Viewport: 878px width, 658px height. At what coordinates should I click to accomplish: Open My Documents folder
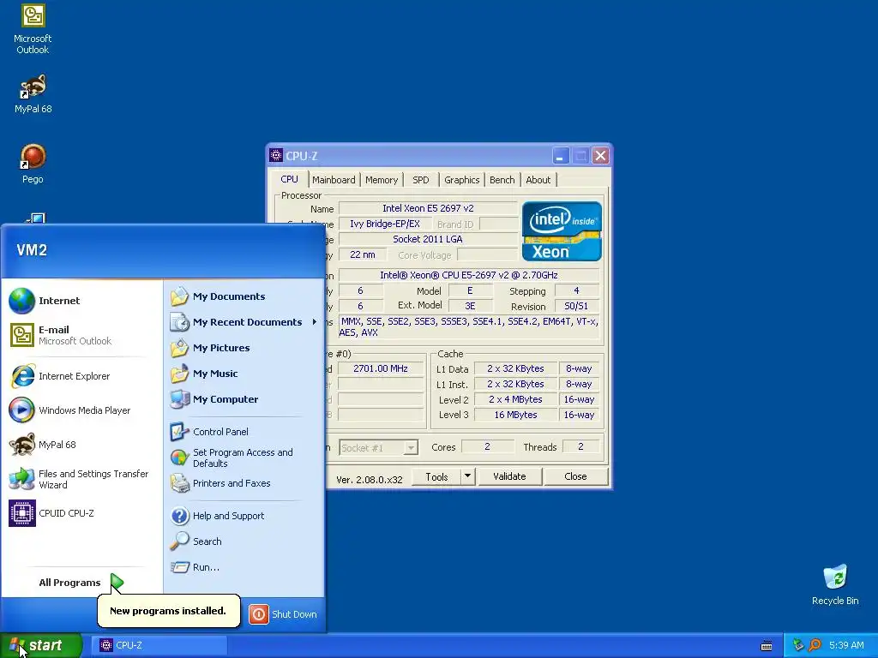[244, 296]
